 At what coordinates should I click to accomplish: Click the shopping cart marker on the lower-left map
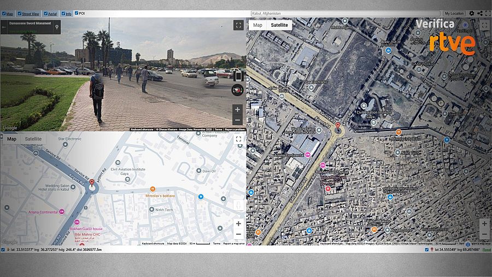point(201,197)
